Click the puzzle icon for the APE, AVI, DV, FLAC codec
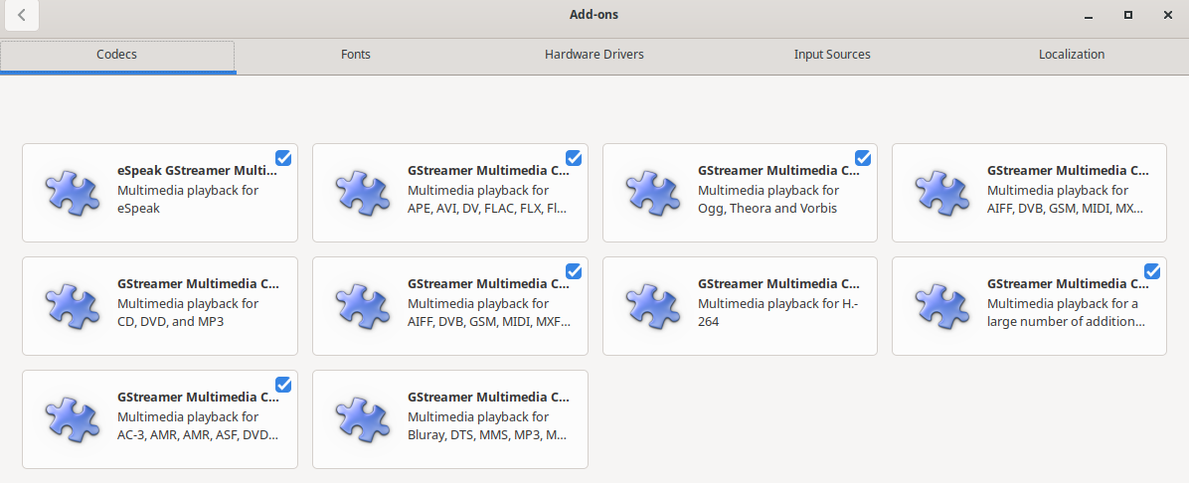Image resolution: width=1189 pixels, height=483 pixels. (363, 193)
